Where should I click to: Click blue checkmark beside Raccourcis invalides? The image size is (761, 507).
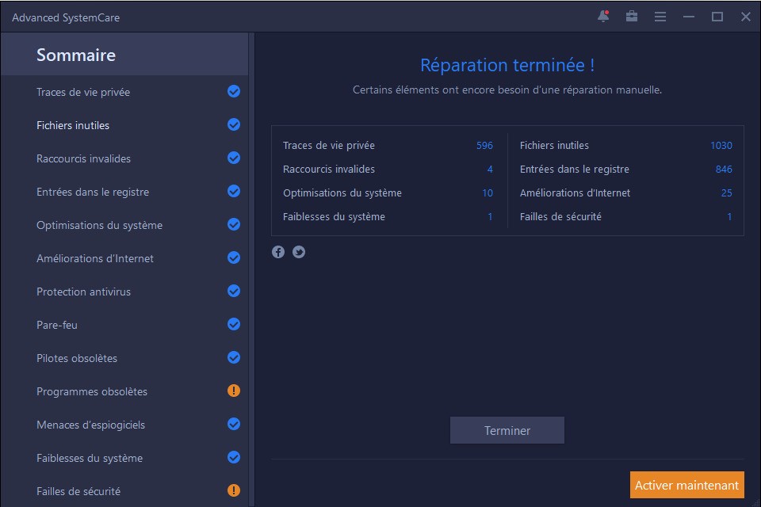tap(233, 158)
